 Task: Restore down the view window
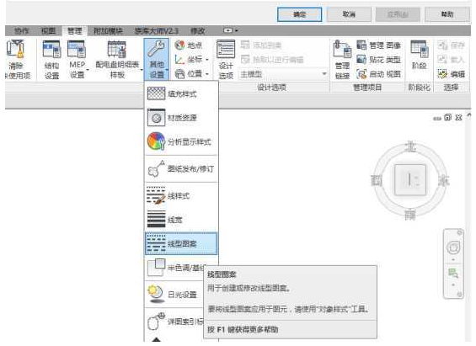447,117
